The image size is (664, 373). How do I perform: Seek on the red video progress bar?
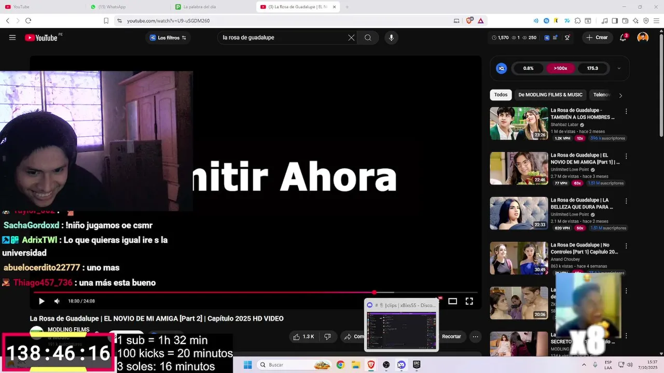coord(255,293)
